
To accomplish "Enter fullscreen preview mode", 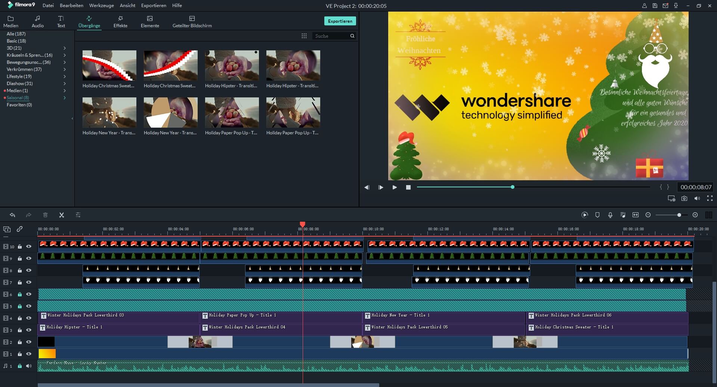I will click(x=710, y=199).
